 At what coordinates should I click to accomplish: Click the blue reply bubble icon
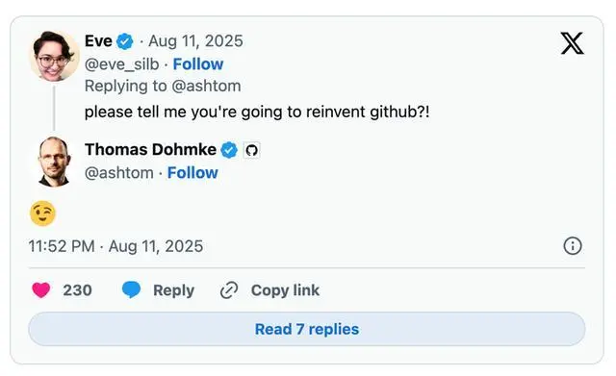(x=131, y=290)
